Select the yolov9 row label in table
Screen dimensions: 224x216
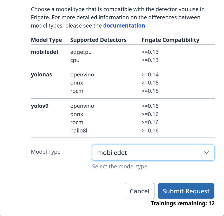(x=40, y=106)
